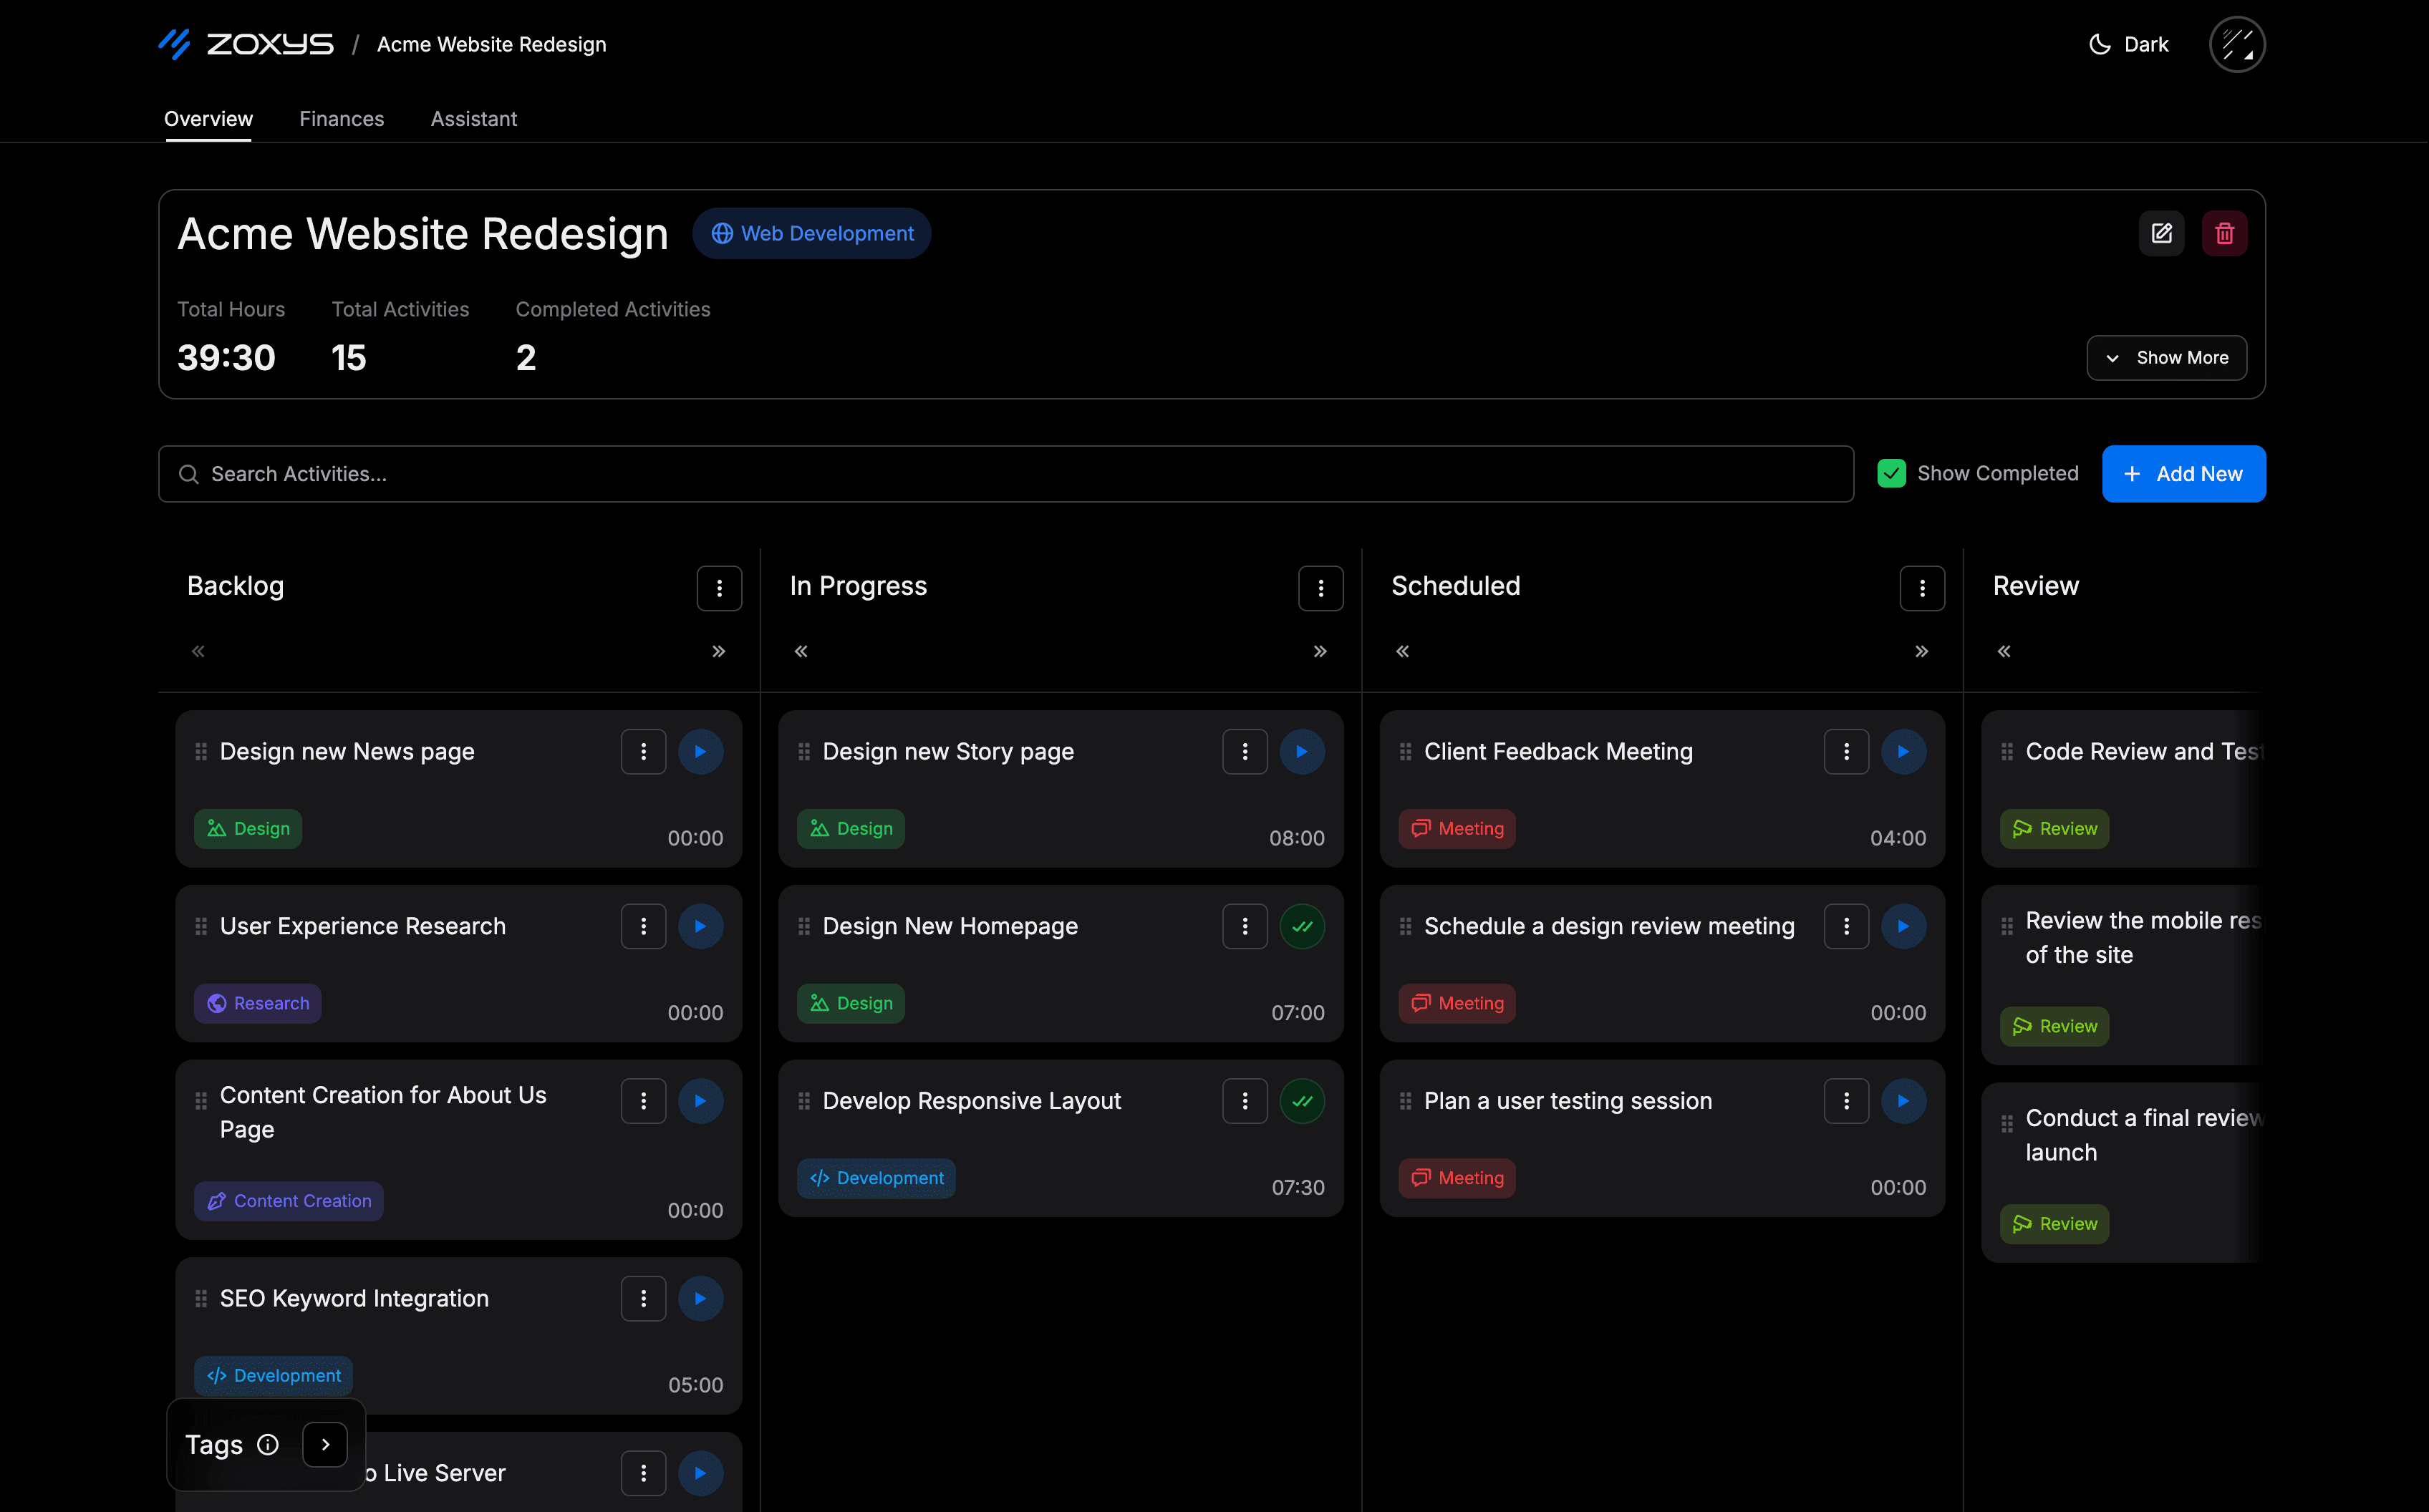The image size is (2429, 1512).
Task: Click completed checkmark on Design New Homepage
Action: click(x=1302, y=926)
